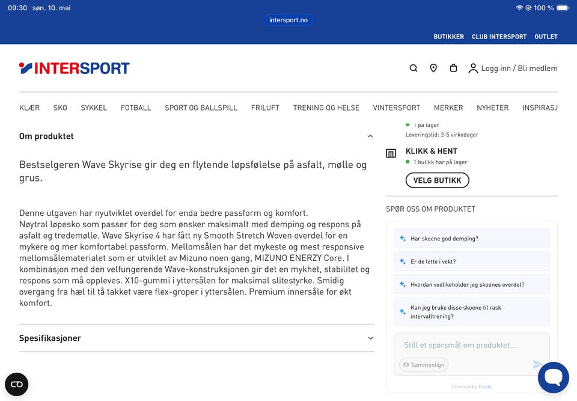Screen dimensions: 577x401
Task: Open the search magnifier icon
Action: point(414,68)
